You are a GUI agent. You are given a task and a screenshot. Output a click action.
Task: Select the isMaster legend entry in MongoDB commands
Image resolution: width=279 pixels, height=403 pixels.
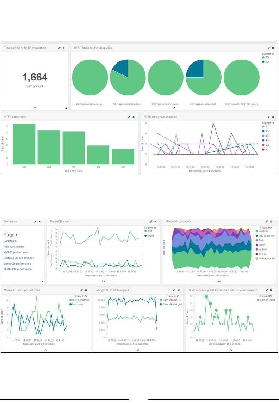point(262,231)
